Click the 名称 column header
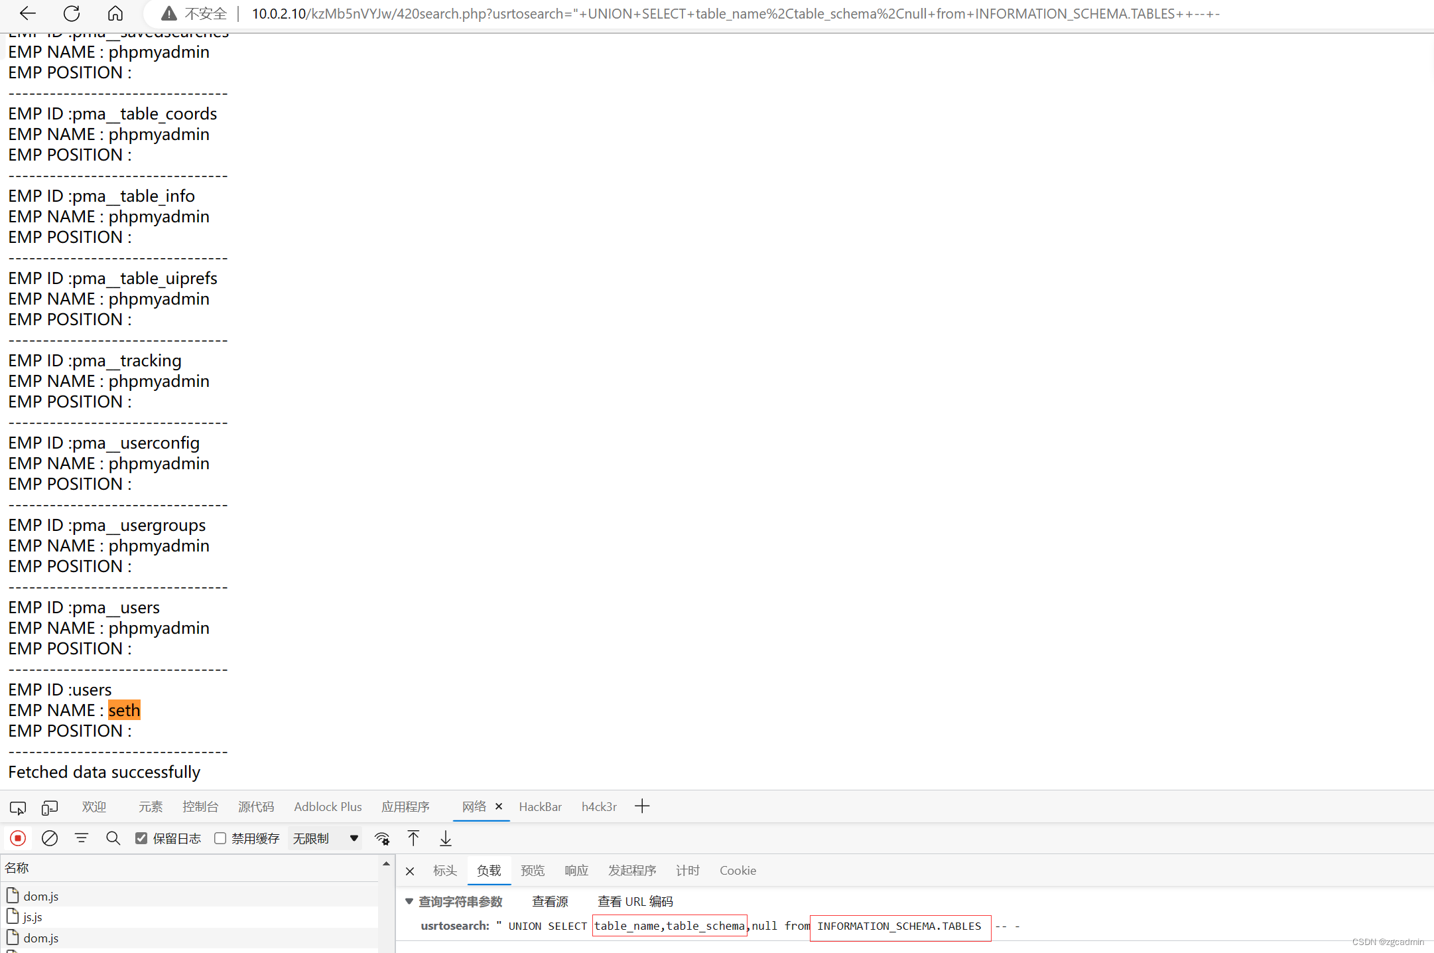Image resolution: width=1434 pixels, height=953 pixels. (x=189, y=868)
